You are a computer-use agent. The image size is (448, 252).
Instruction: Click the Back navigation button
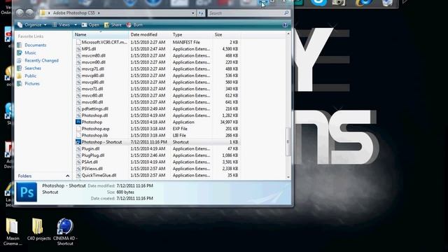[20, 13]
